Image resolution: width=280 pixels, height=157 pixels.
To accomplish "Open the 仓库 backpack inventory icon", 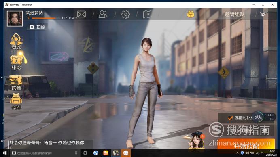I will (16, 101).
